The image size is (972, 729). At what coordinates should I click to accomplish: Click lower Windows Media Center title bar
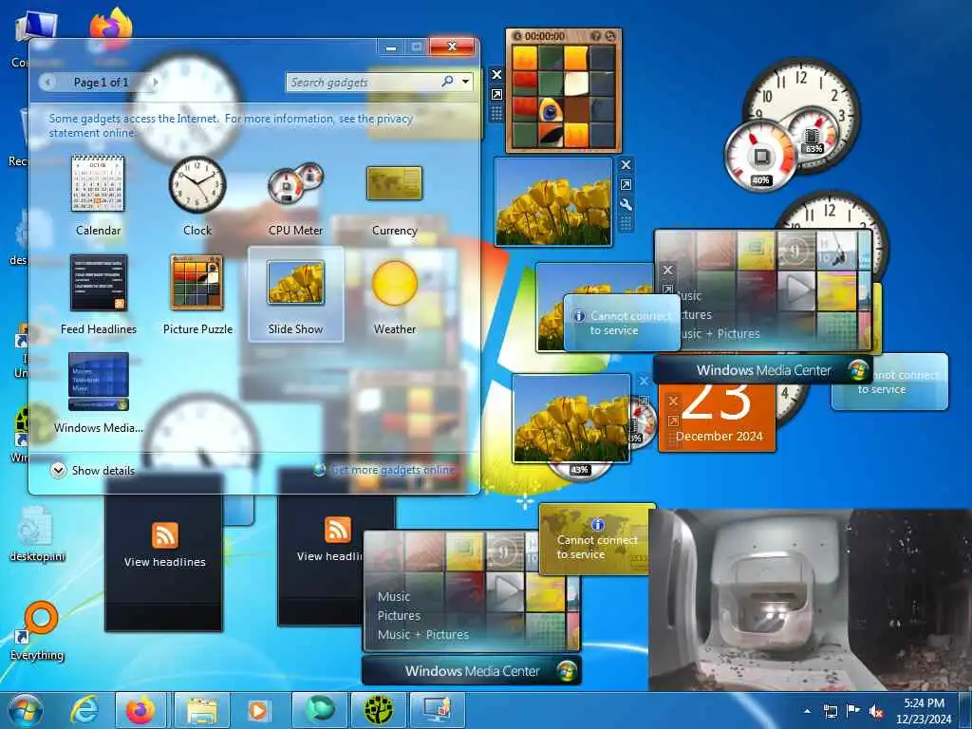(472, 671)
